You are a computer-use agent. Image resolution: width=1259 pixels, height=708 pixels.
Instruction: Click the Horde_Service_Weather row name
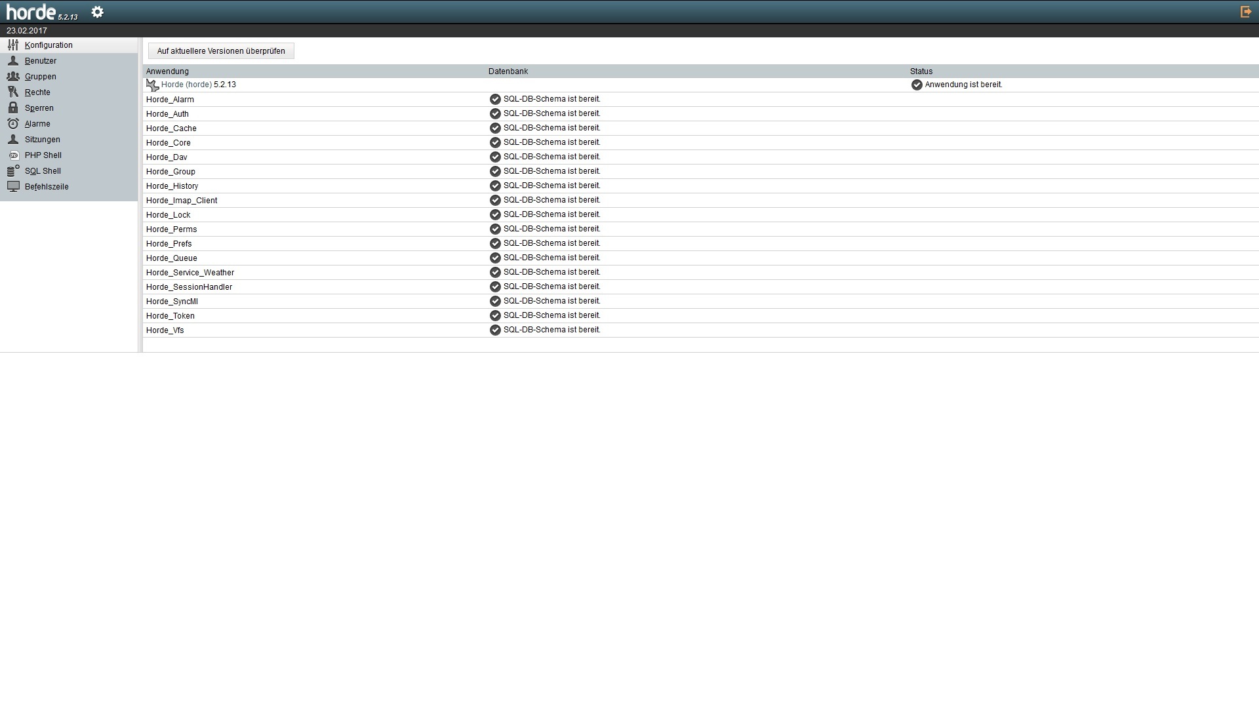pyautogui.click(x=190, y=273)
